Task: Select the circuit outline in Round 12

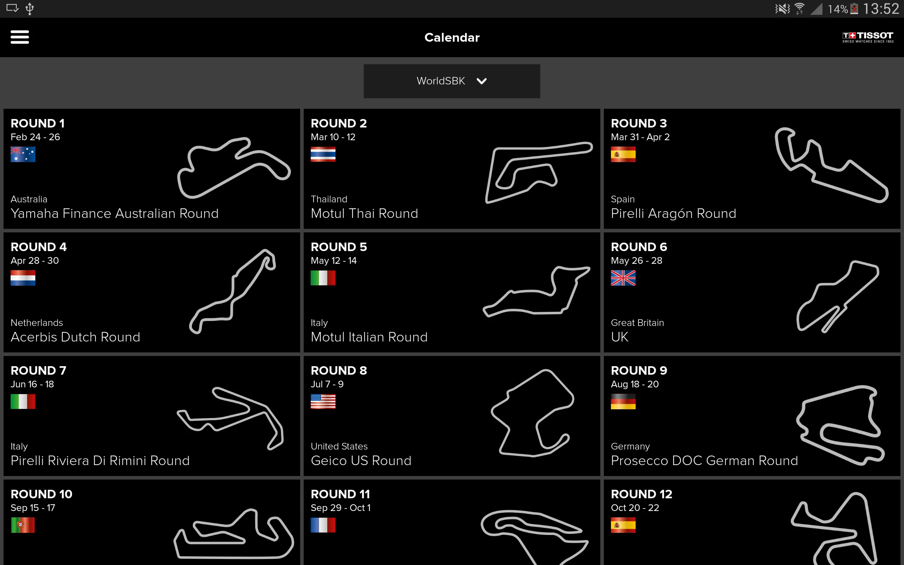Action: [x=834, y=528]
